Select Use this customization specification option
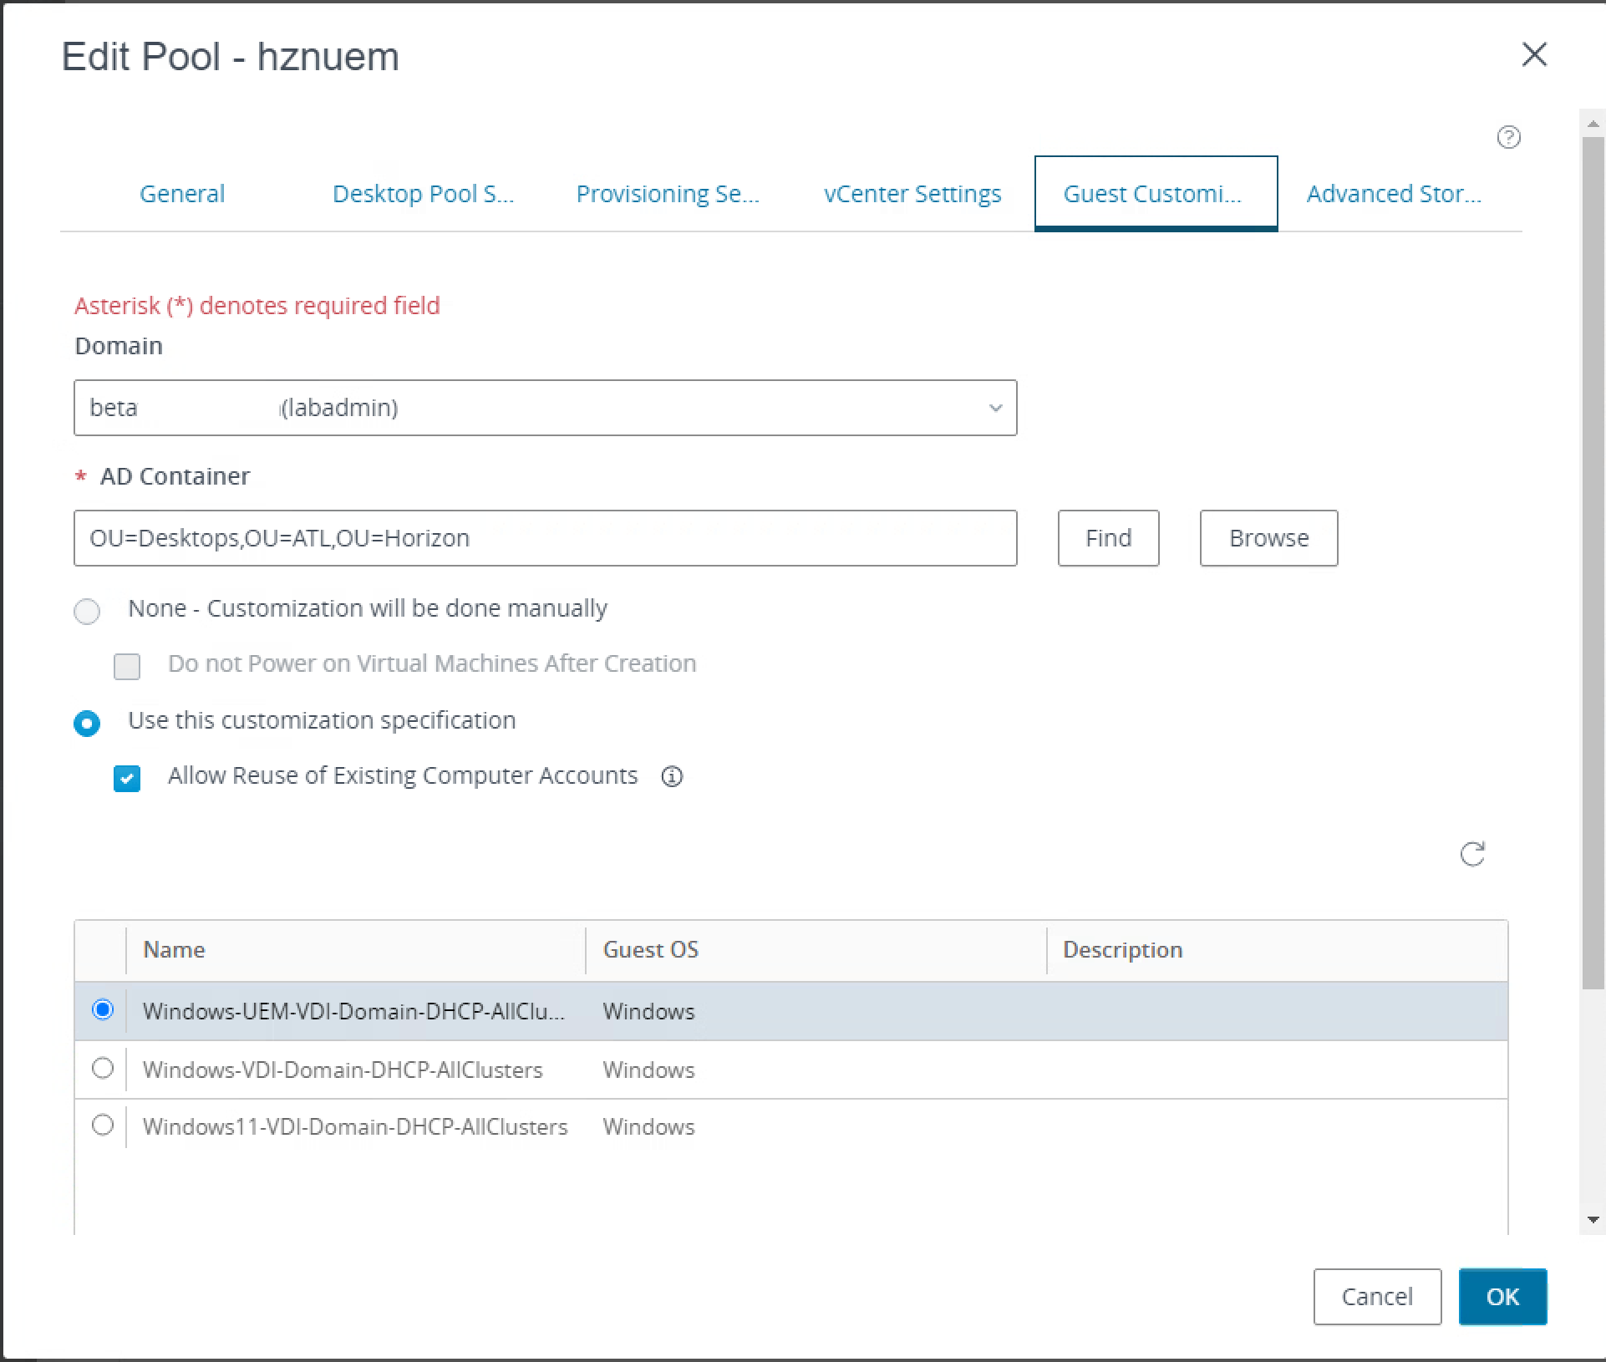1606x1362 pixels. [87, 723]
